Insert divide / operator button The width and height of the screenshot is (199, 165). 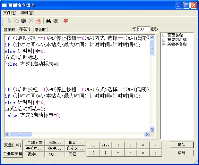156,145
